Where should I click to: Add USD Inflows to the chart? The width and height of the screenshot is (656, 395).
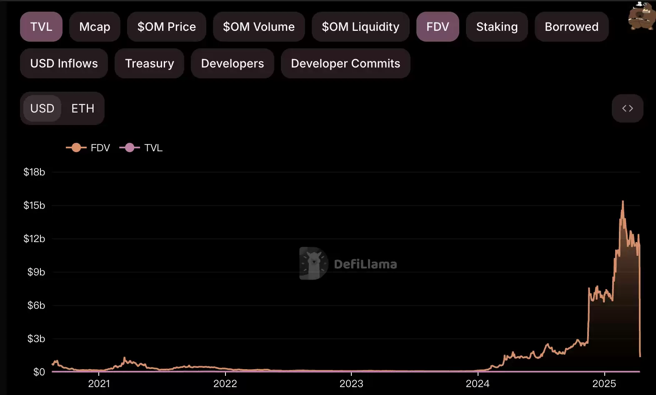64,63
